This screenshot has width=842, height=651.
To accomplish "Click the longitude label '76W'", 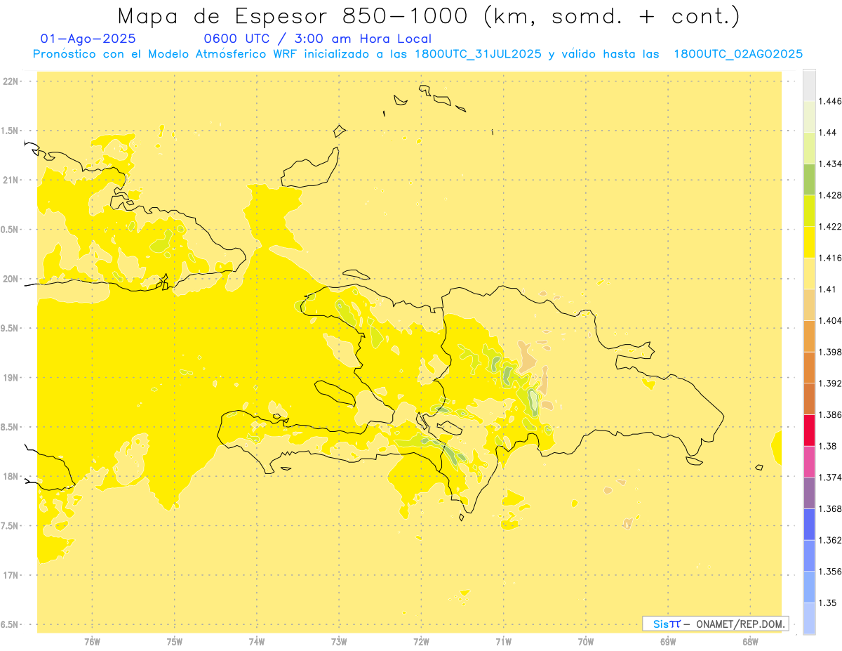I will (92, 642).
